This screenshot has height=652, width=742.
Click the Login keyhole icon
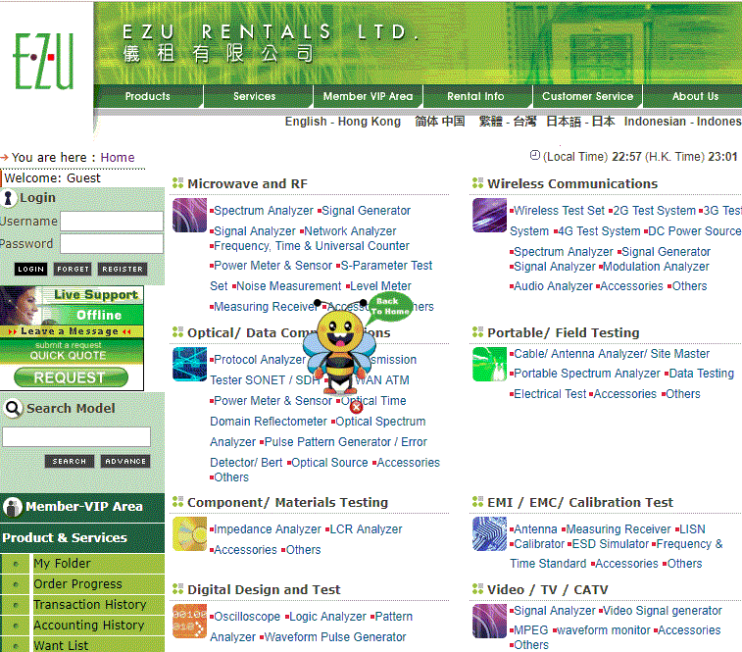tap(8, 198)
